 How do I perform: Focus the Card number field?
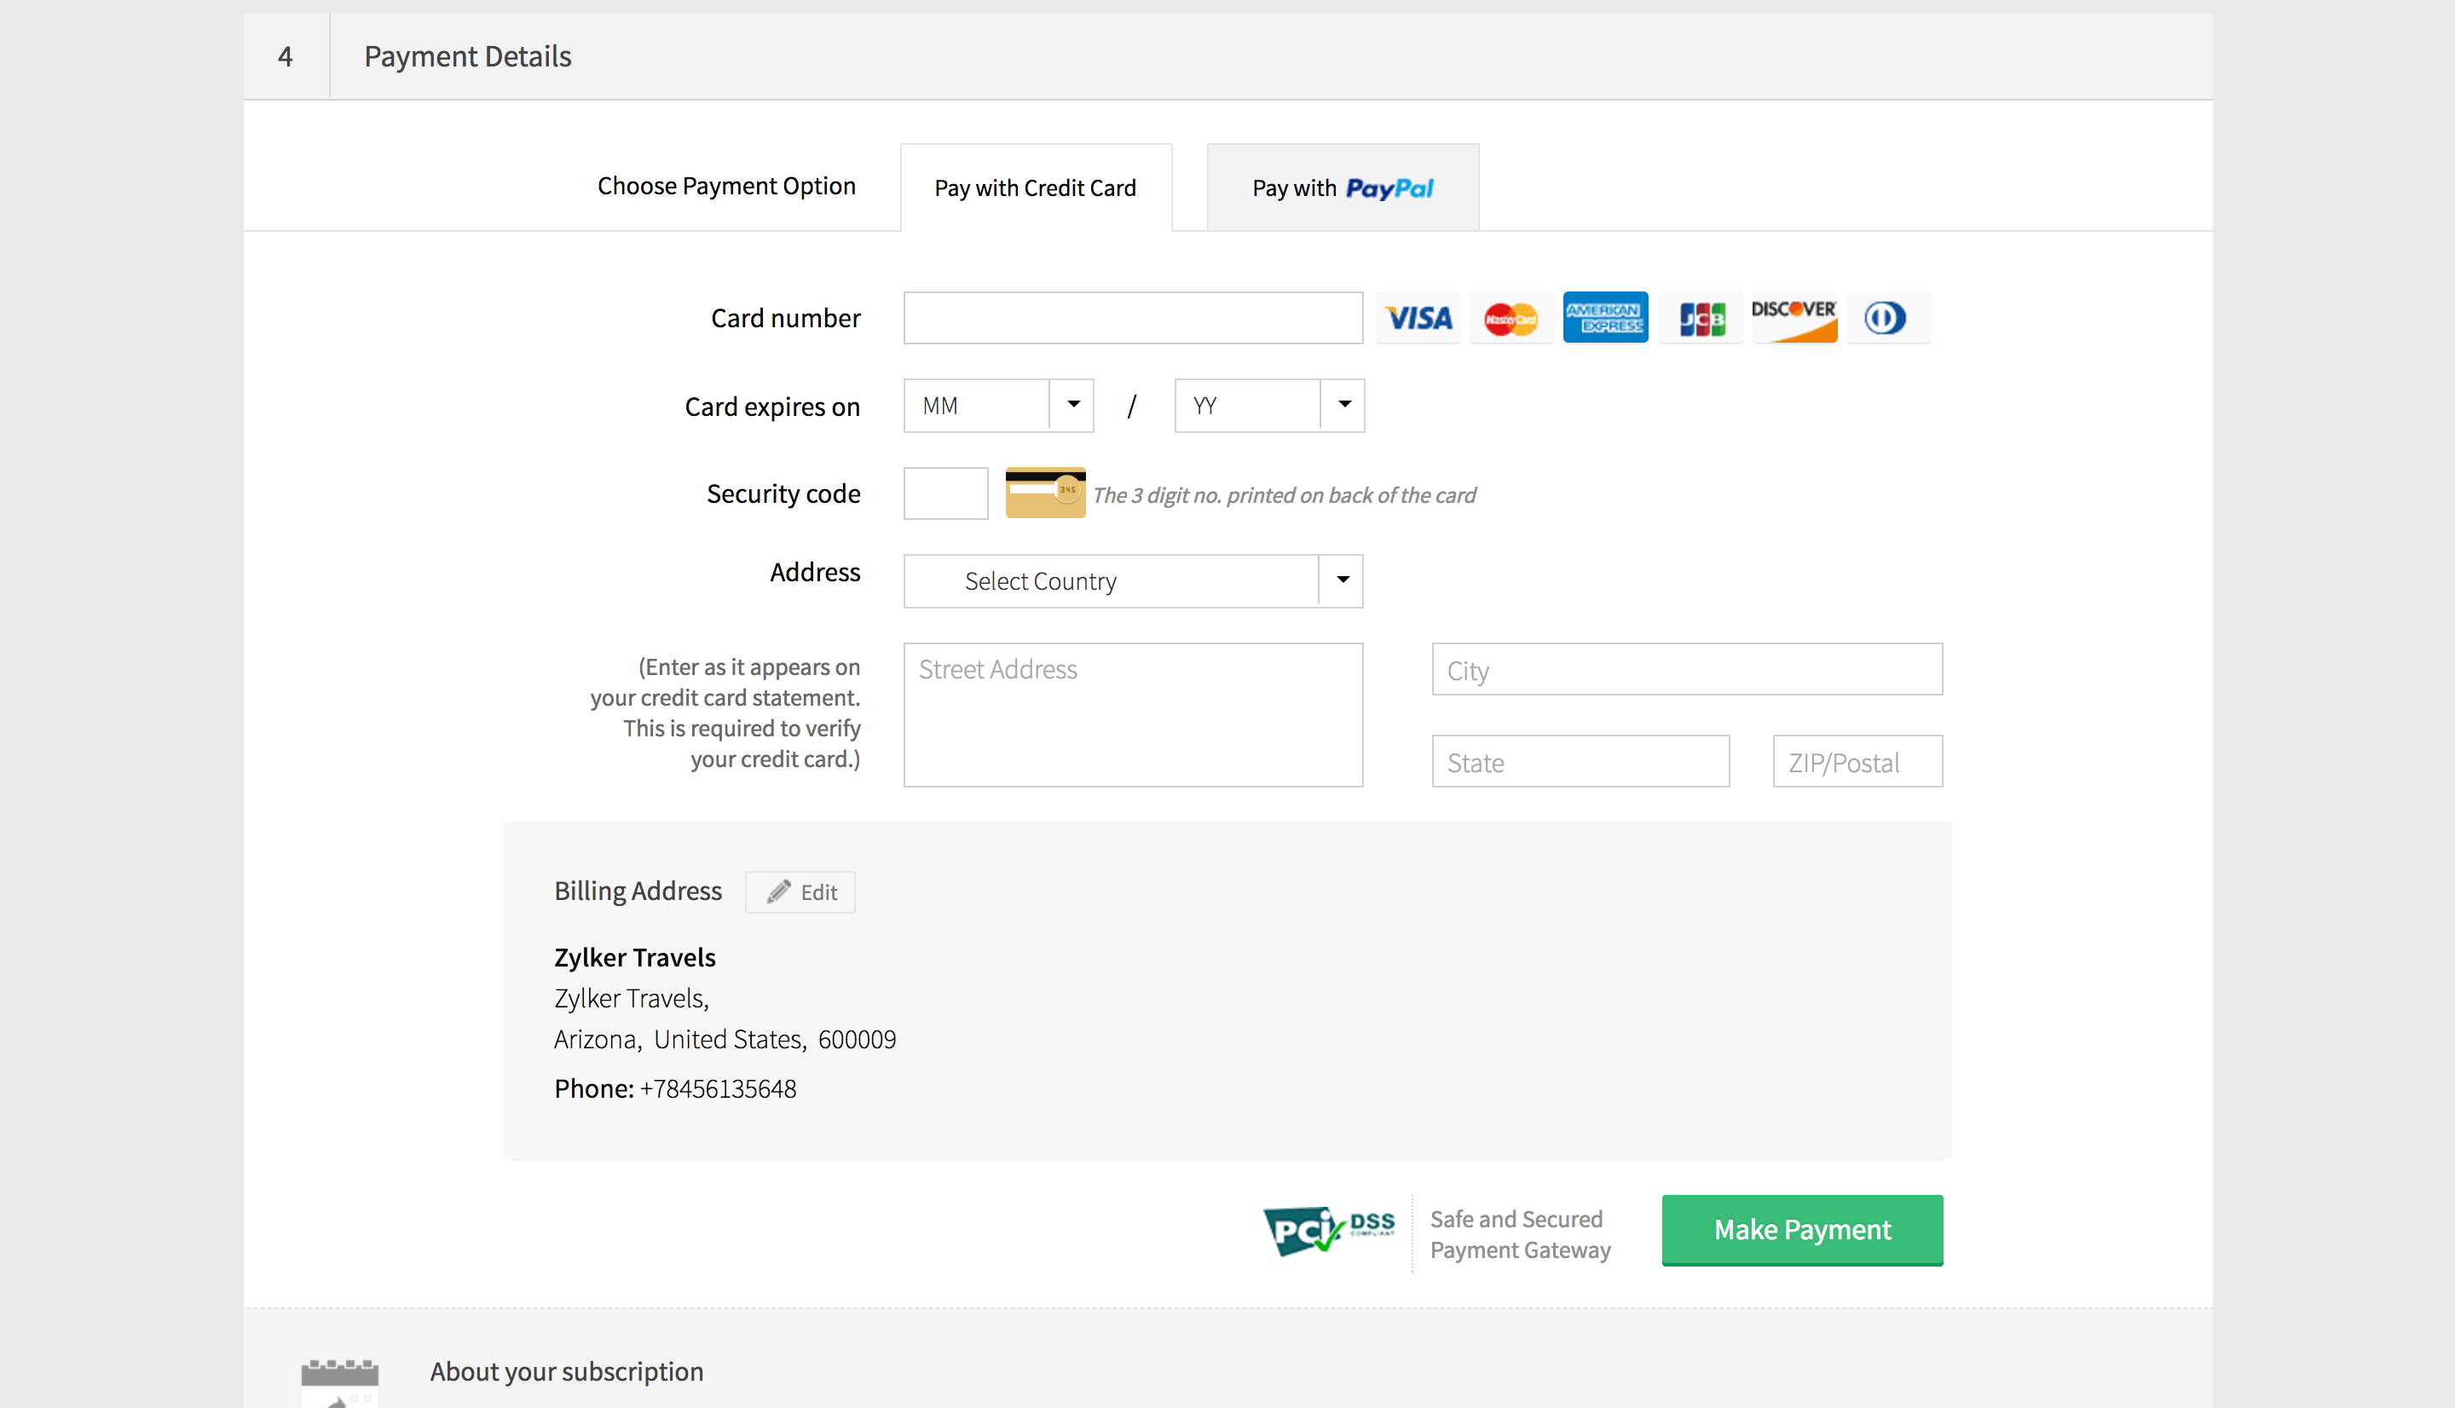[1132, 318]
